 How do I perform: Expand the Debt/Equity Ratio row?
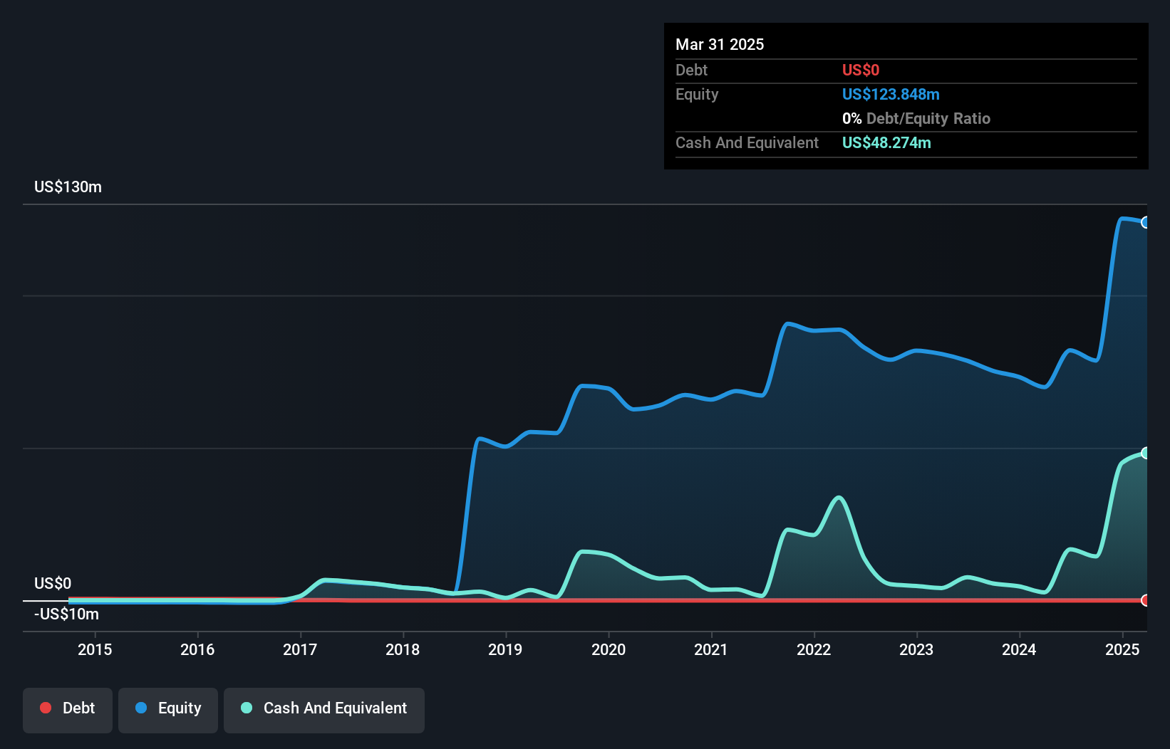pyautogui.click(x=916, y=118)
